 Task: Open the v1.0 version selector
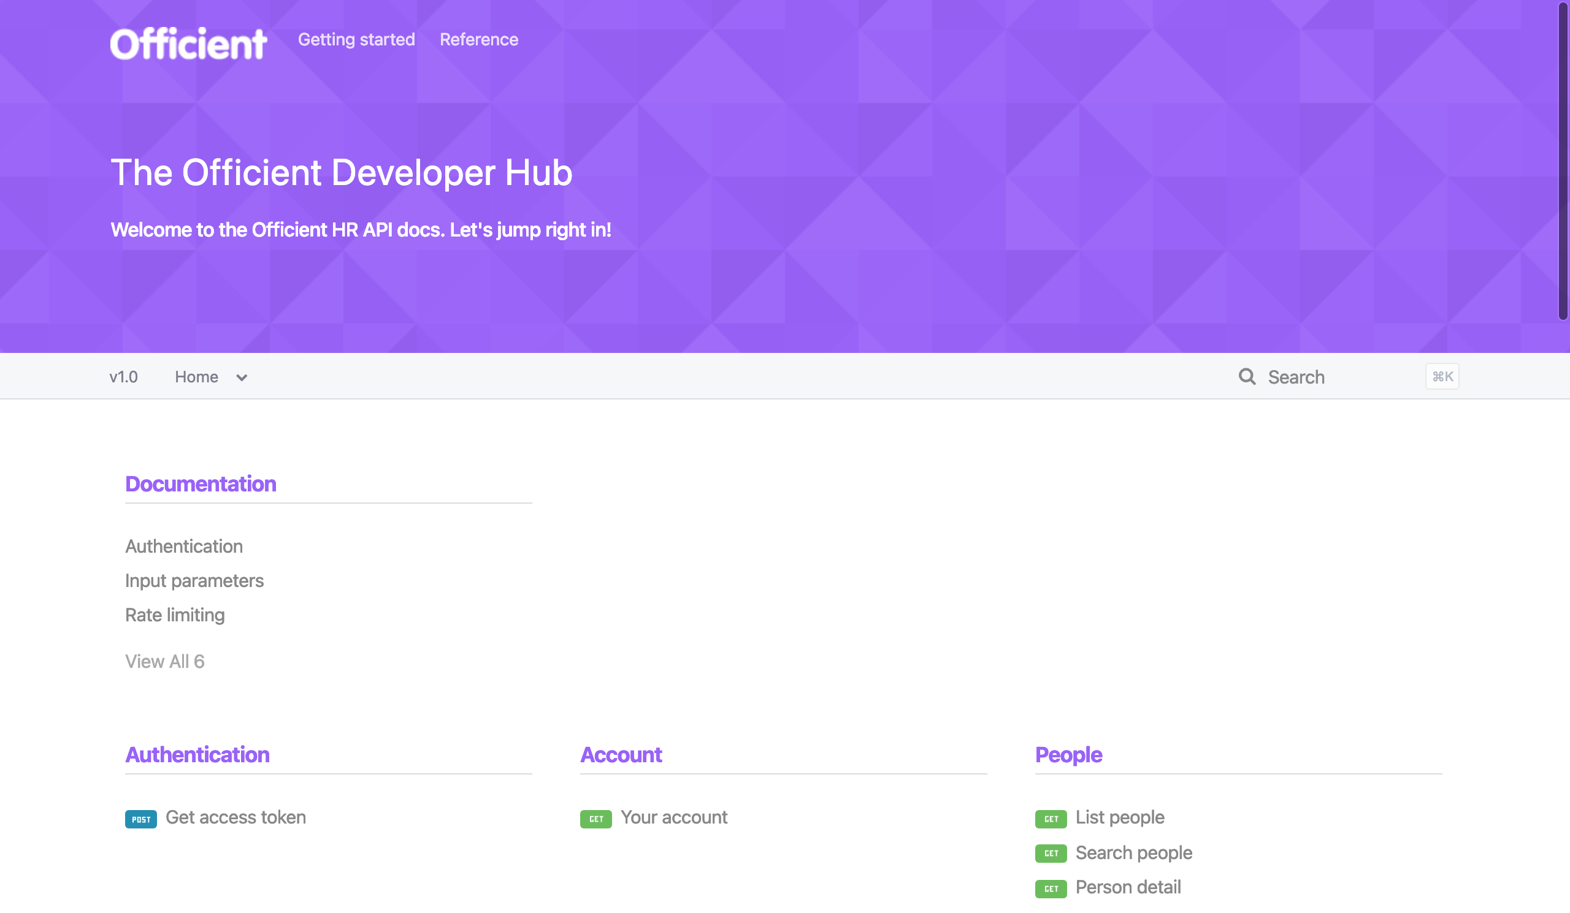pos(123,377)
